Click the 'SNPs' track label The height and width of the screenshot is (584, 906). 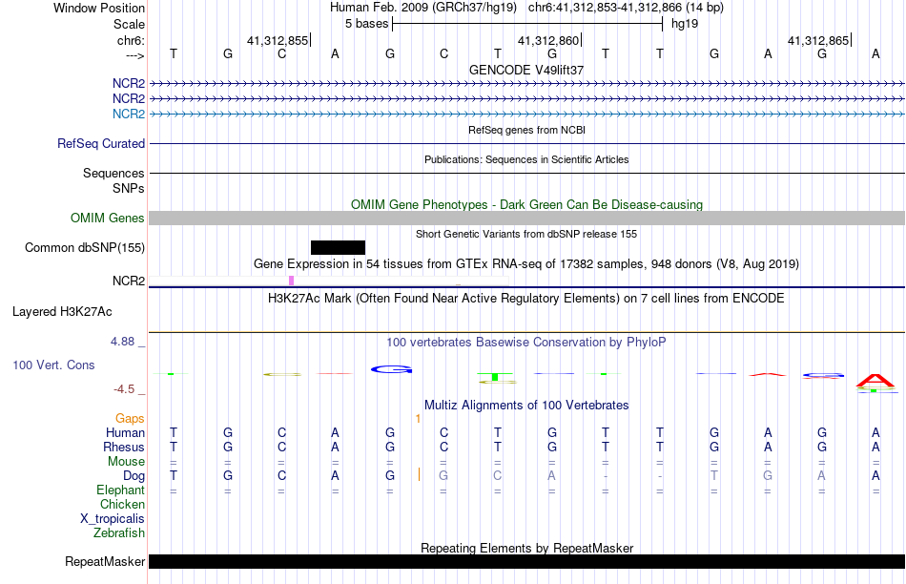coord(129,189)
